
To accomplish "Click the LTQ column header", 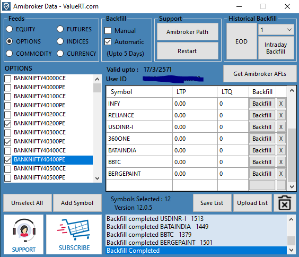I will 233,92.
